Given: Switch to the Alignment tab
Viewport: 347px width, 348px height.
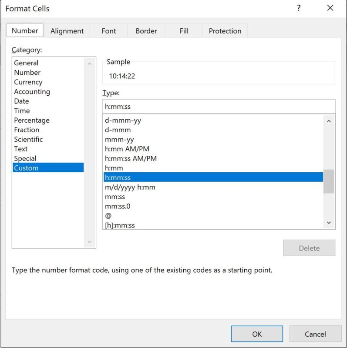Looking at the screenshot, I should (67, 30).
